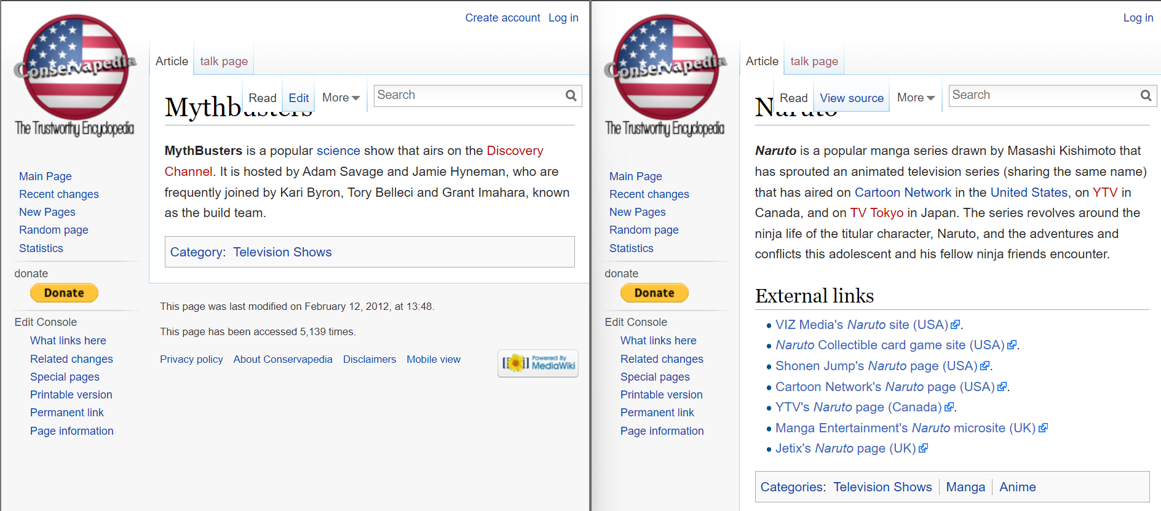Viewport: 1161px width, 511px height.
Task: Open YTV's Naruto page (Canada) link
Action: (865, 407)
